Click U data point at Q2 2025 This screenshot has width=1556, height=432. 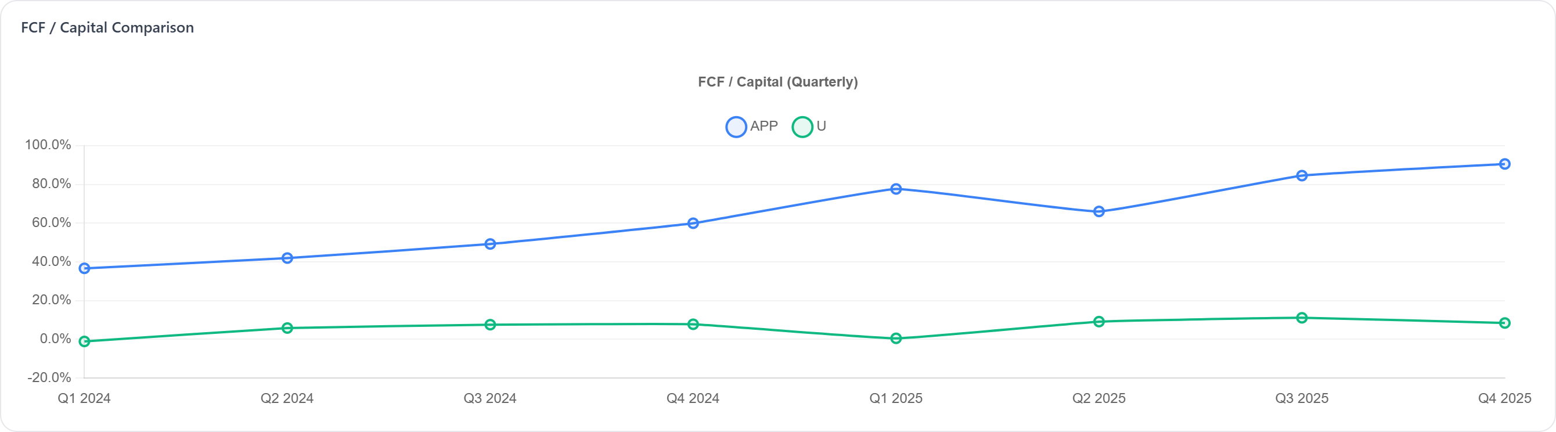pos(1099,322)
